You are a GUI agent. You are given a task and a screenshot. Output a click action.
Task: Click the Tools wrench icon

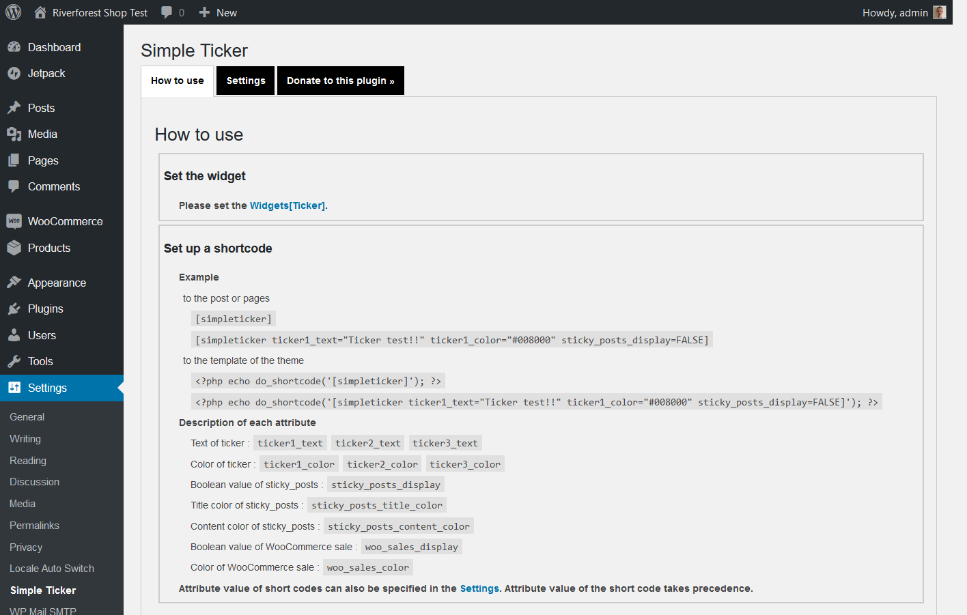14,361
